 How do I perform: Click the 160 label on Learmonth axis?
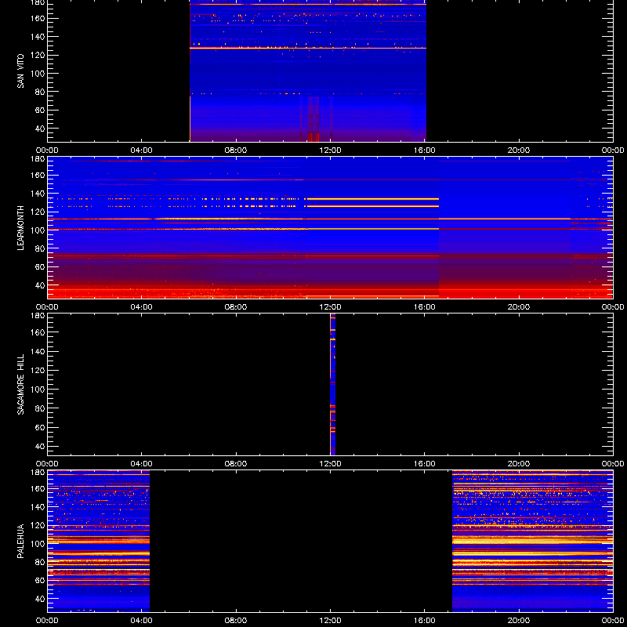(38, 175)
